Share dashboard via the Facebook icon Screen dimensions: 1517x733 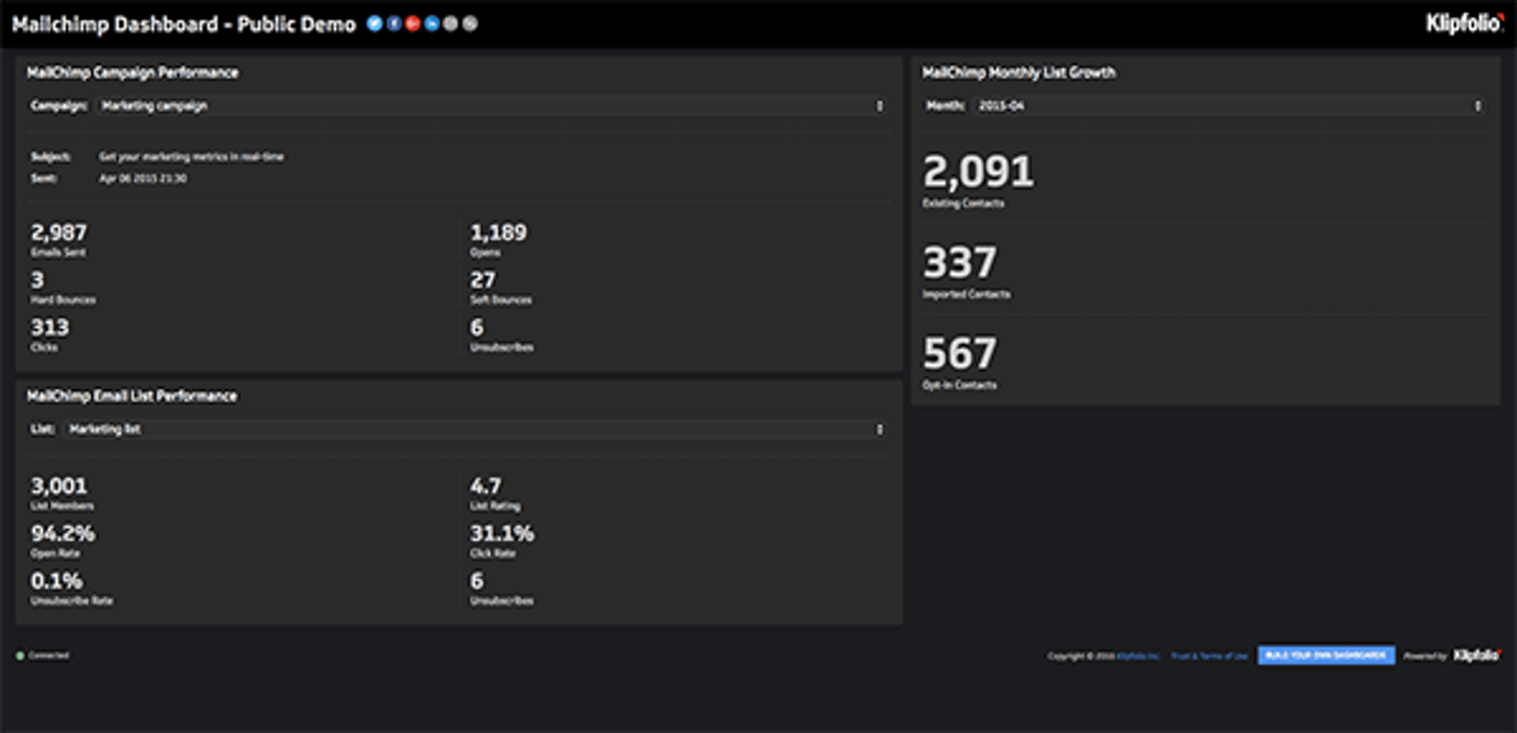(393, 24)
